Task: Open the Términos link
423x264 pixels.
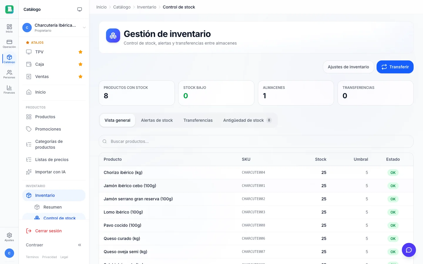Action: tap(32, 257)
